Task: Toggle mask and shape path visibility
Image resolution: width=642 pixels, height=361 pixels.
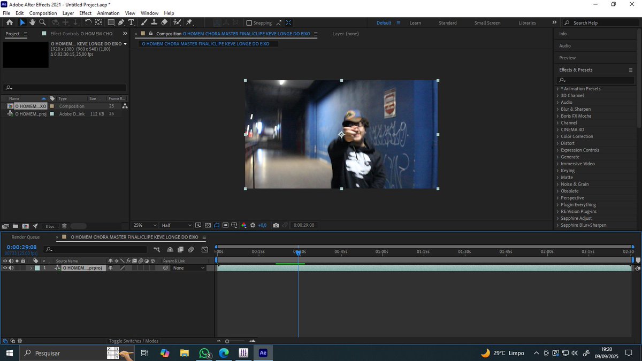Action: pos(217,226)
